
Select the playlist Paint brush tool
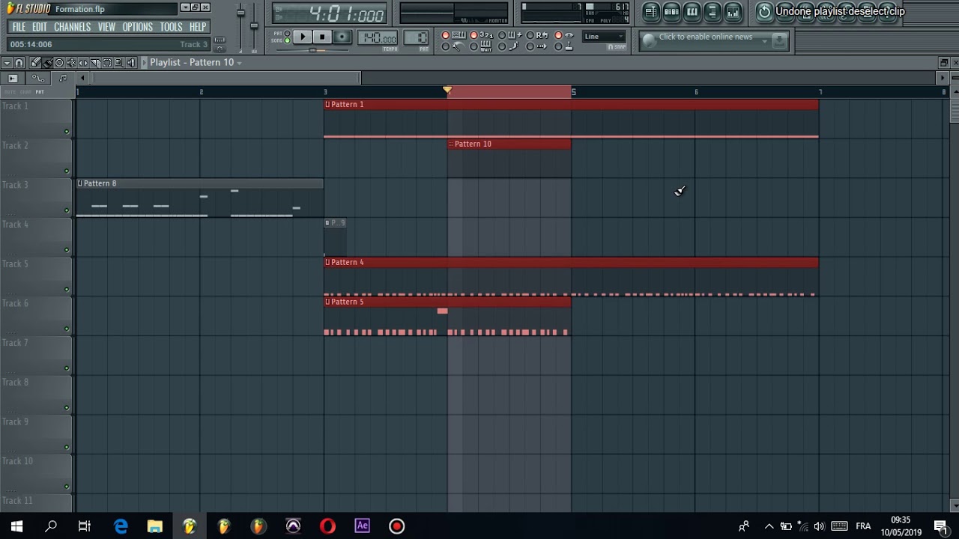[47, 63]
